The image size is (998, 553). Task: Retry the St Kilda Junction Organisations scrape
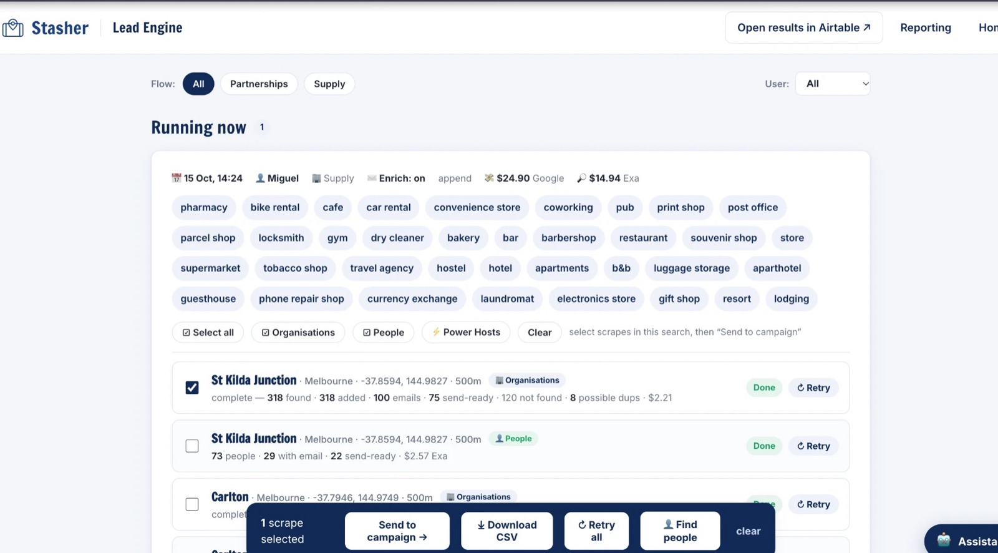813,388
